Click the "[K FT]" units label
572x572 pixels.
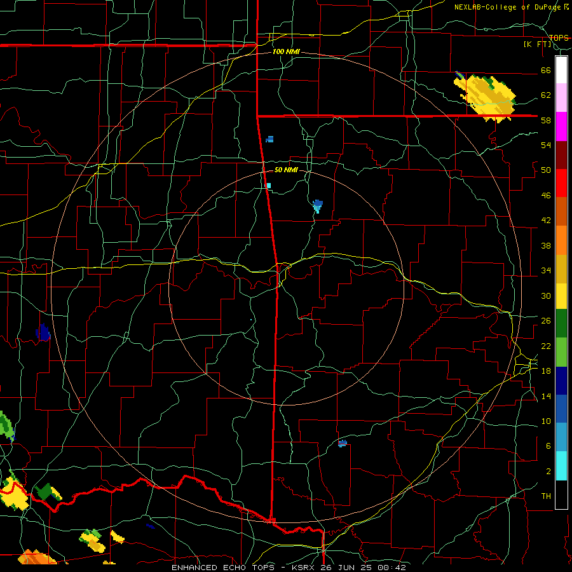coord(537,44)
